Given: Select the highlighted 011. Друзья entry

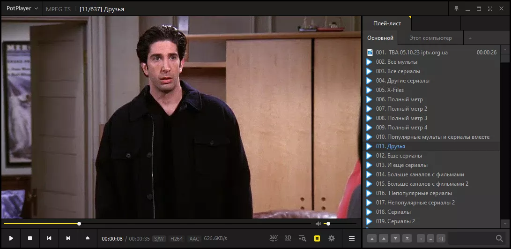Looking at the screenshot, I should 431,146.
